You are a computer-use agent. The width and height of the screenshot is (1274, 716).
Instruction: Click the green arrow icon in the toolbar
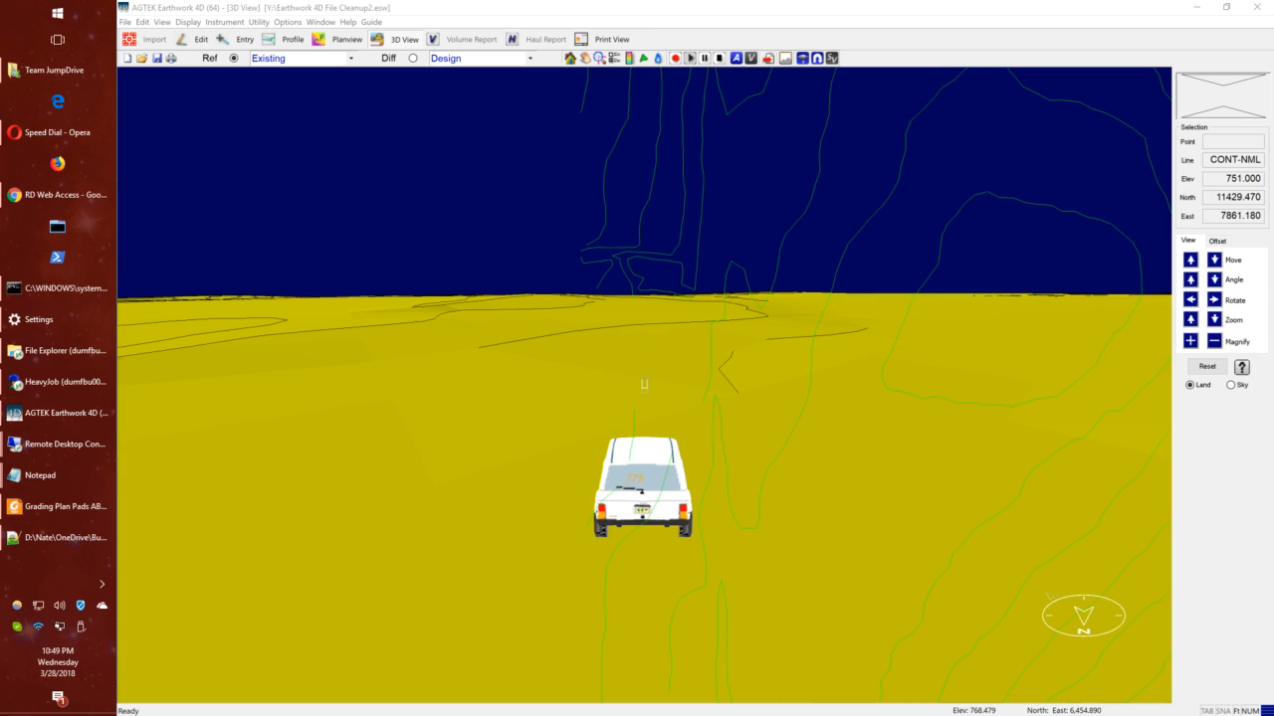[644, 58]
